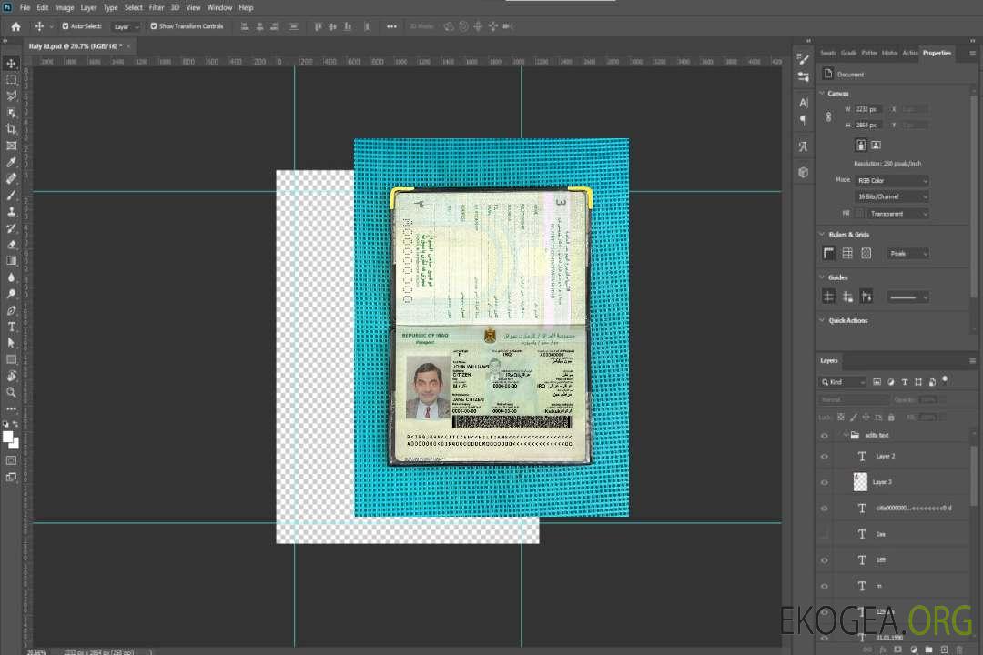Viewport: 983px width, 655px height.
Task: Select the Eraser tool
Action: (11, 245)
